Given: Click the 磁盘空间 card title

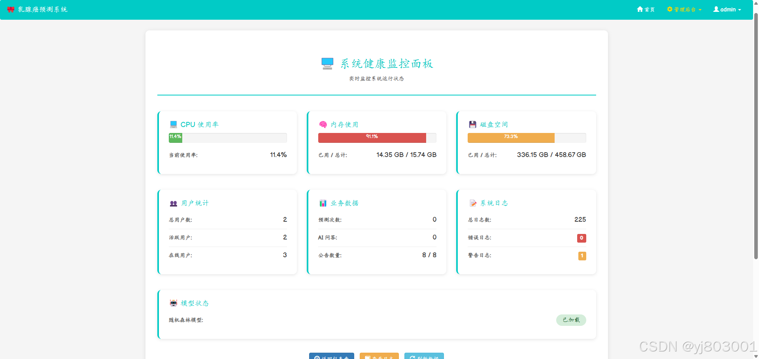Looking at the screenshot, I should coord(494,125).
